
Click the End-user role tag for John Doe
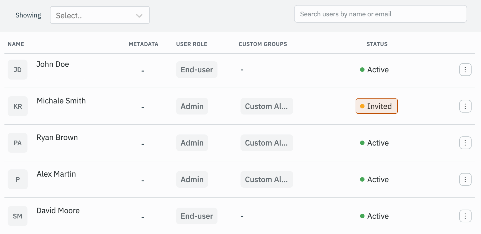197,70
